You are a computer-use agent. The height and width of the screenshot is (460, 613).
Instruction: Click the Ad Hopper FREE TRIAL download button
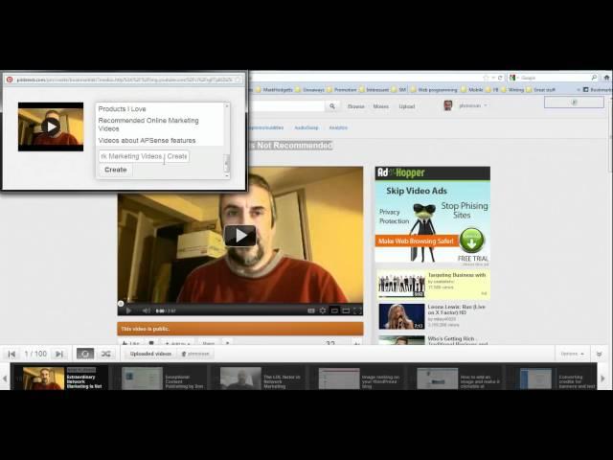471,241
